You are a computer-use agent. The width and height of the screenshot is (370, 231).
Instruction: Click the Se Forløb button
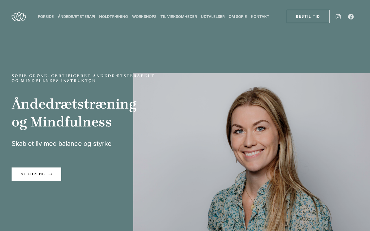click(36, 174)
